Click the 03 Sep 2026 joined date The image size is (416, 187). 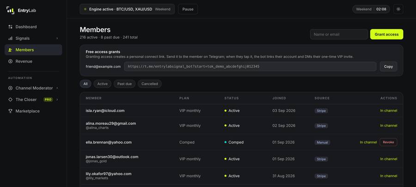(284, 111)
